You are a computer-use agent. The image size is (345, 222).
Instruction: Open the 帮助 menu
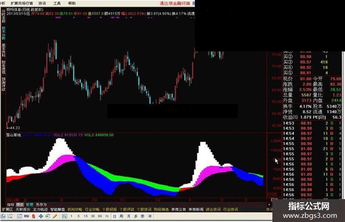[72, 3]
